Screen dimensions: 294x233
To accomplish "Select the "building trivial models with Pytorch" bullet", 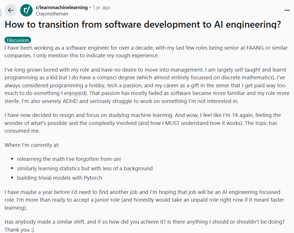I will 59,178.
